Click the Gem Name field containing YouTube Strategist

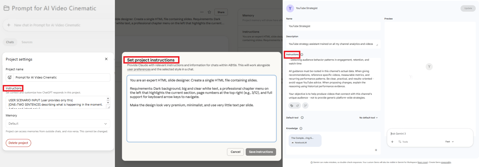pyautogui.click(x=333, y=26)
